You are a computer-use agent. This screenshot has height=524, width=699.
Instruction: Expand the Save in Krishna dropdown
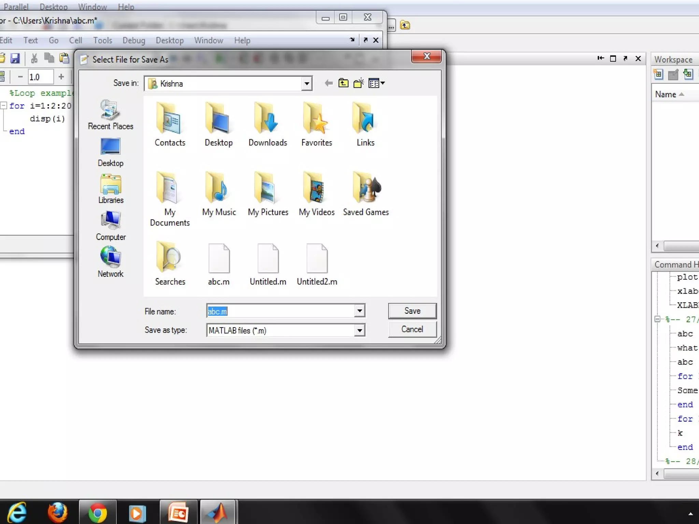click(306, 84)
